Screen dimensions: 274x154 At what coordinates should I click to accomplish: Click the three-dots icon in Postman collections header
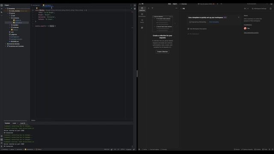point(176,8)
